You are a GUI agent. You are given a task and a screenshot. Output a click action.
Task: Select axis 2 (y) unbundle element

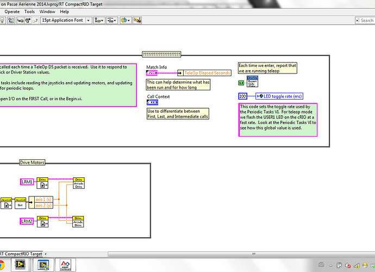(43, 206)
